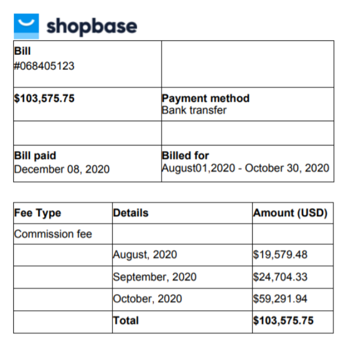
Task: Click the Details column header
Action: pos(130,213)
